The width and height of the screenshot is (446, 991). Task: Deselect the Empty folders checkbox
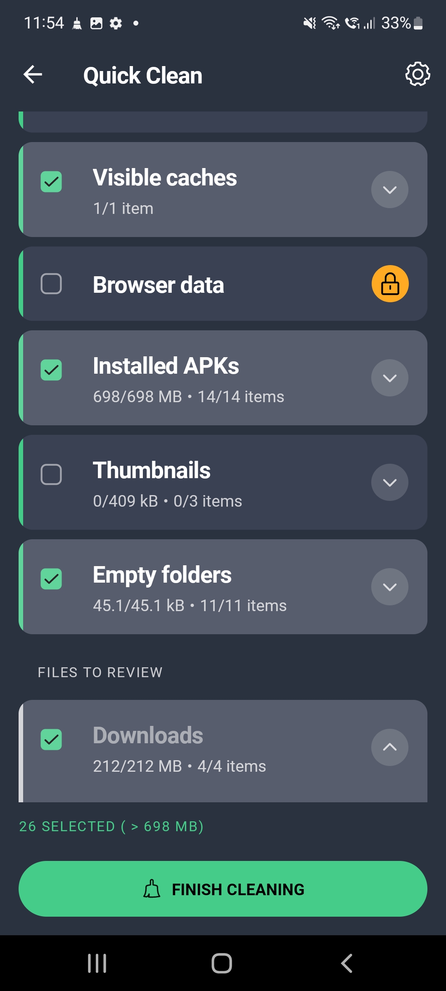51,579
